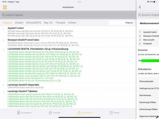Screen dimensions: 159x119
Task: Select APYDAN extent tabl 150 mg package
Action: (39, 33)
